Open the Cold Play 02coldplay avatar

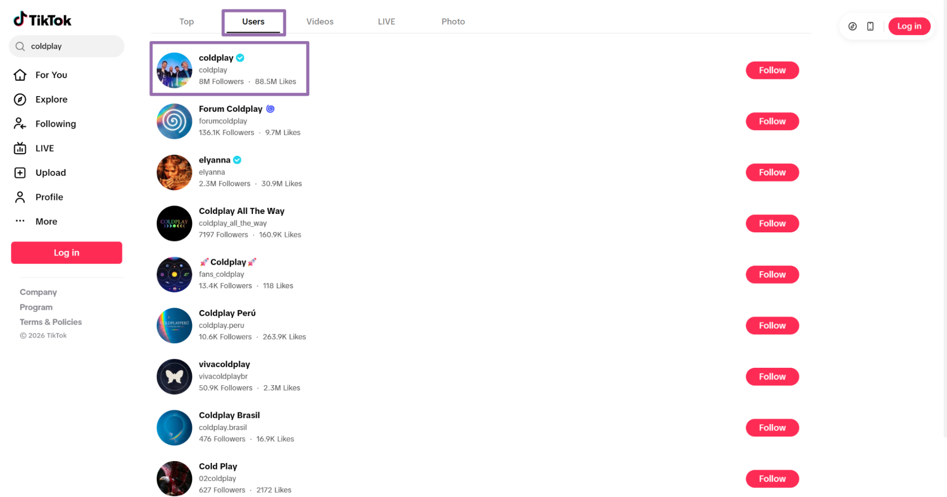[174, 479]
